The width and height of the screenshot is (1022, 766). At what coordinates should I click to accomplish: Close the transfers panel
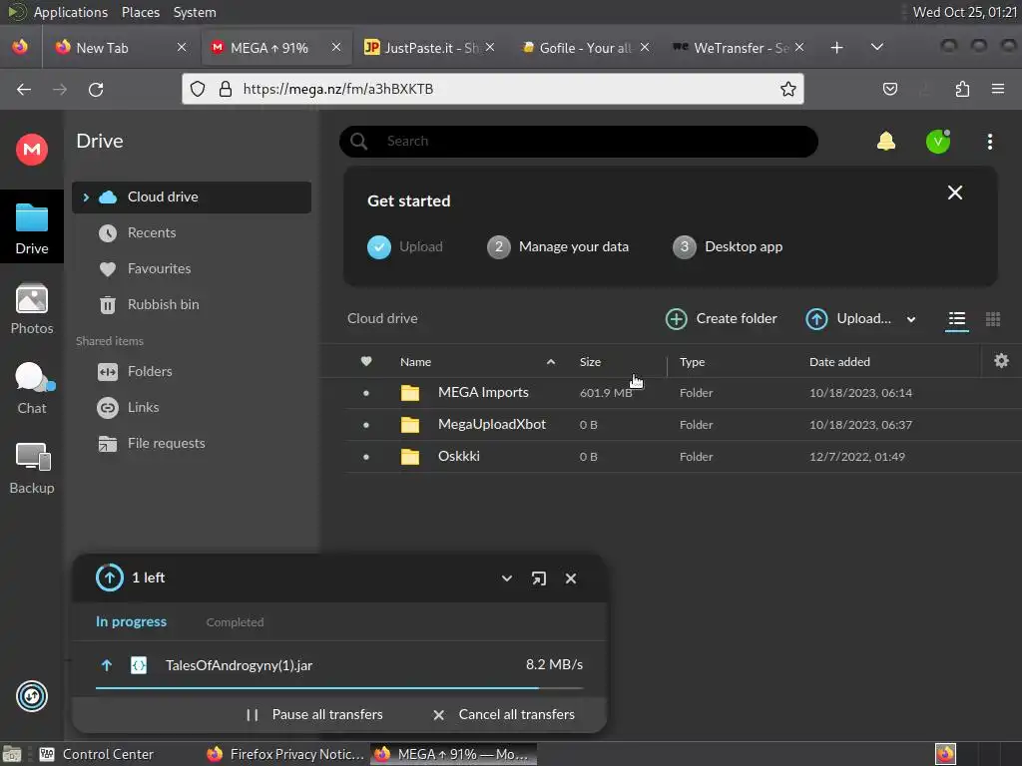[570, 578]
